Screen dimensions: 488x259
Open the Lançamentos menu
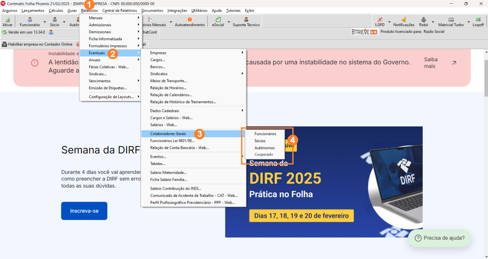point(33,10)
